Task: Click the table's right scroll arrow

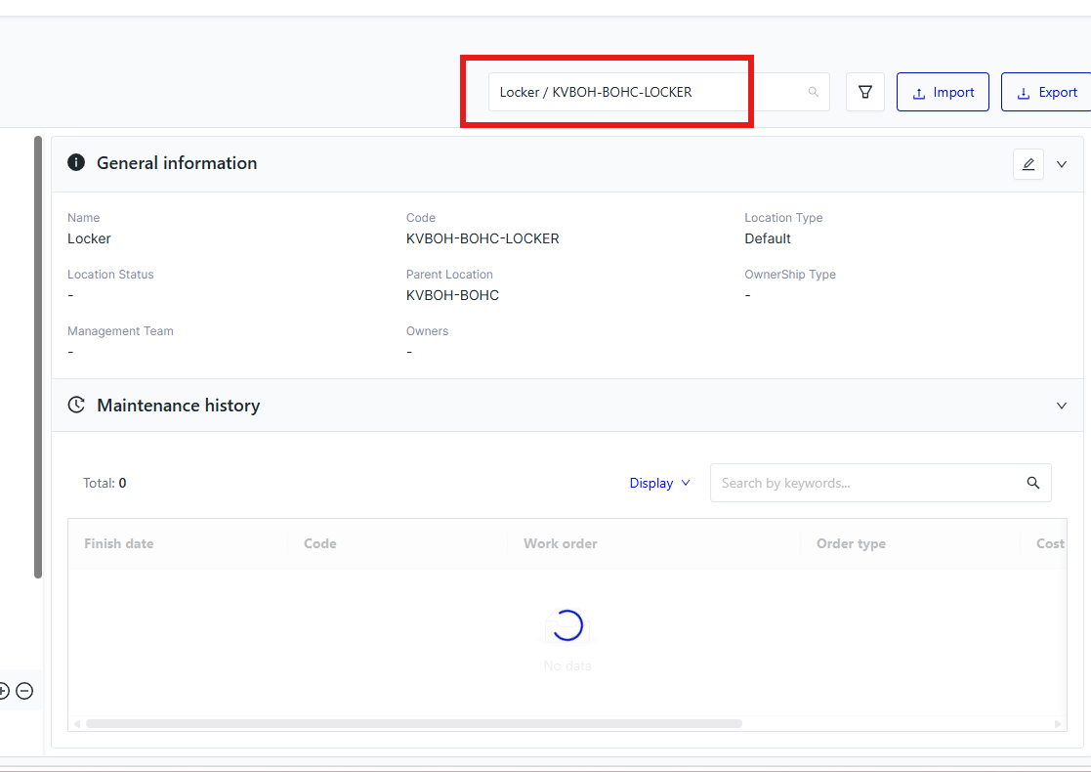Action: coord(1058,724)
